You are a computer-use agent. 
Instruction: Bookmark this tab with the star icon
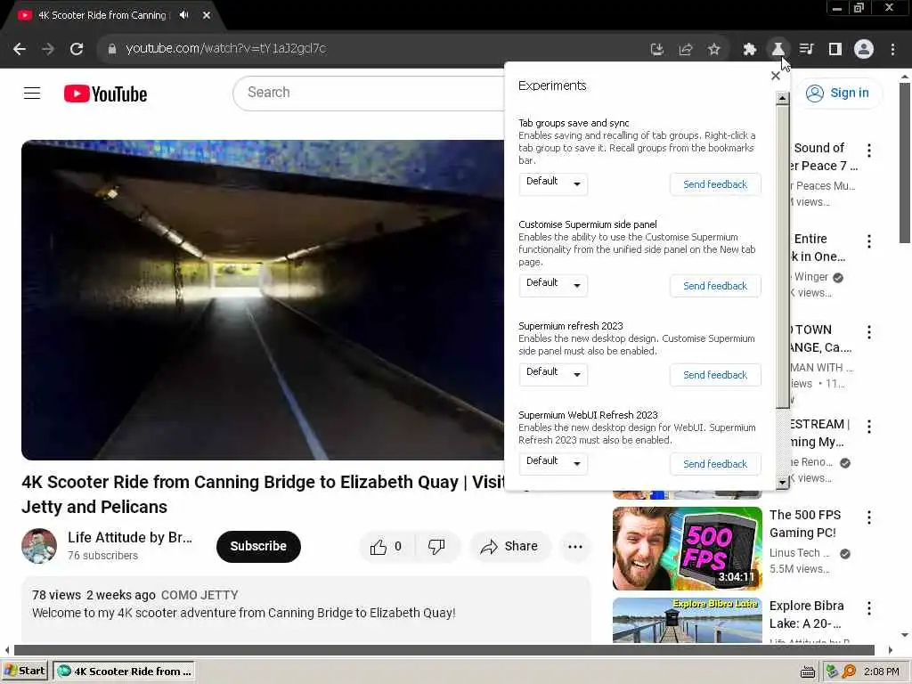pyautogui.click(x=714, y=50)
